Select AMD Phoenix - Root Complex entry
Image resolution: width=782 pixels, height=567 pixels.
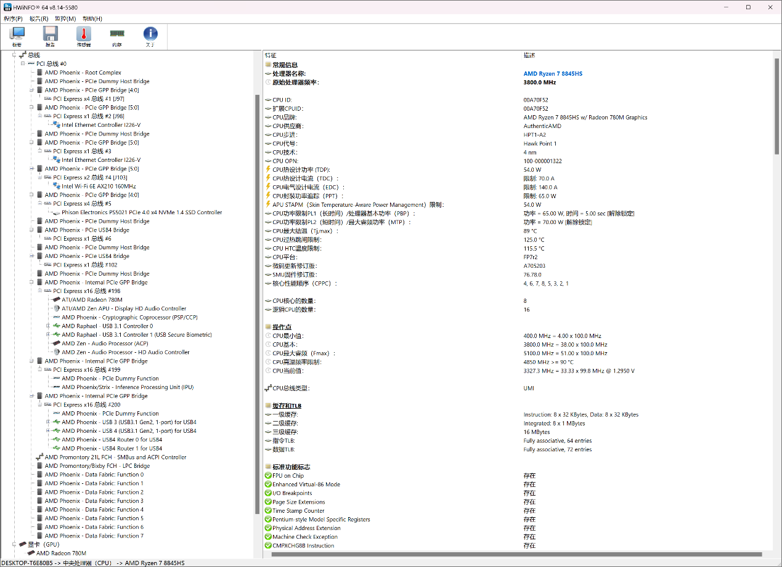point(83,73)
